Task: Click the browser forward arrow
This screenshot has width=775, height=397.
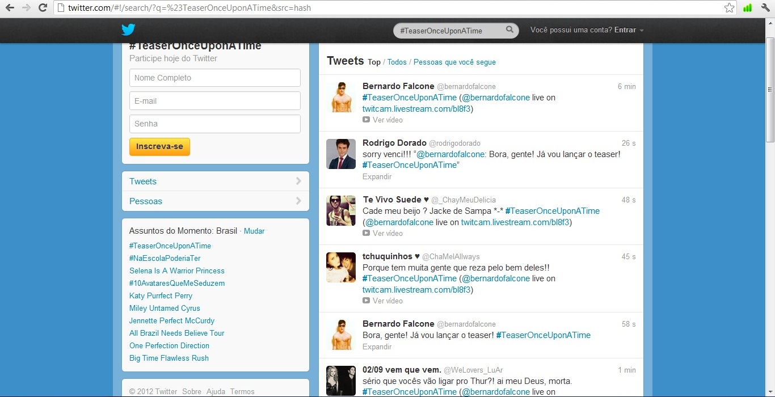Action: pos(26,8)
